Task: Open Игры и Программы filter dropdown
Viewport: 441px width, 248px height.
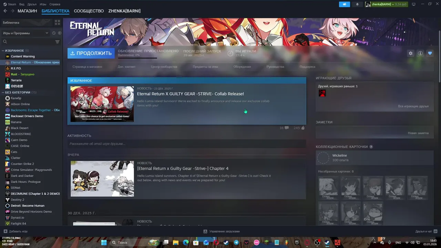Action: (25, 33)
